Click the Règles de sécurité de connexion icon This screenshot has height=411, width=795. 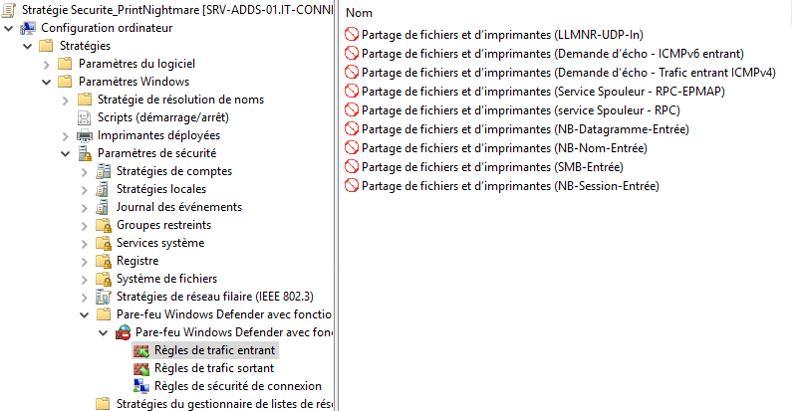(140, 386)
